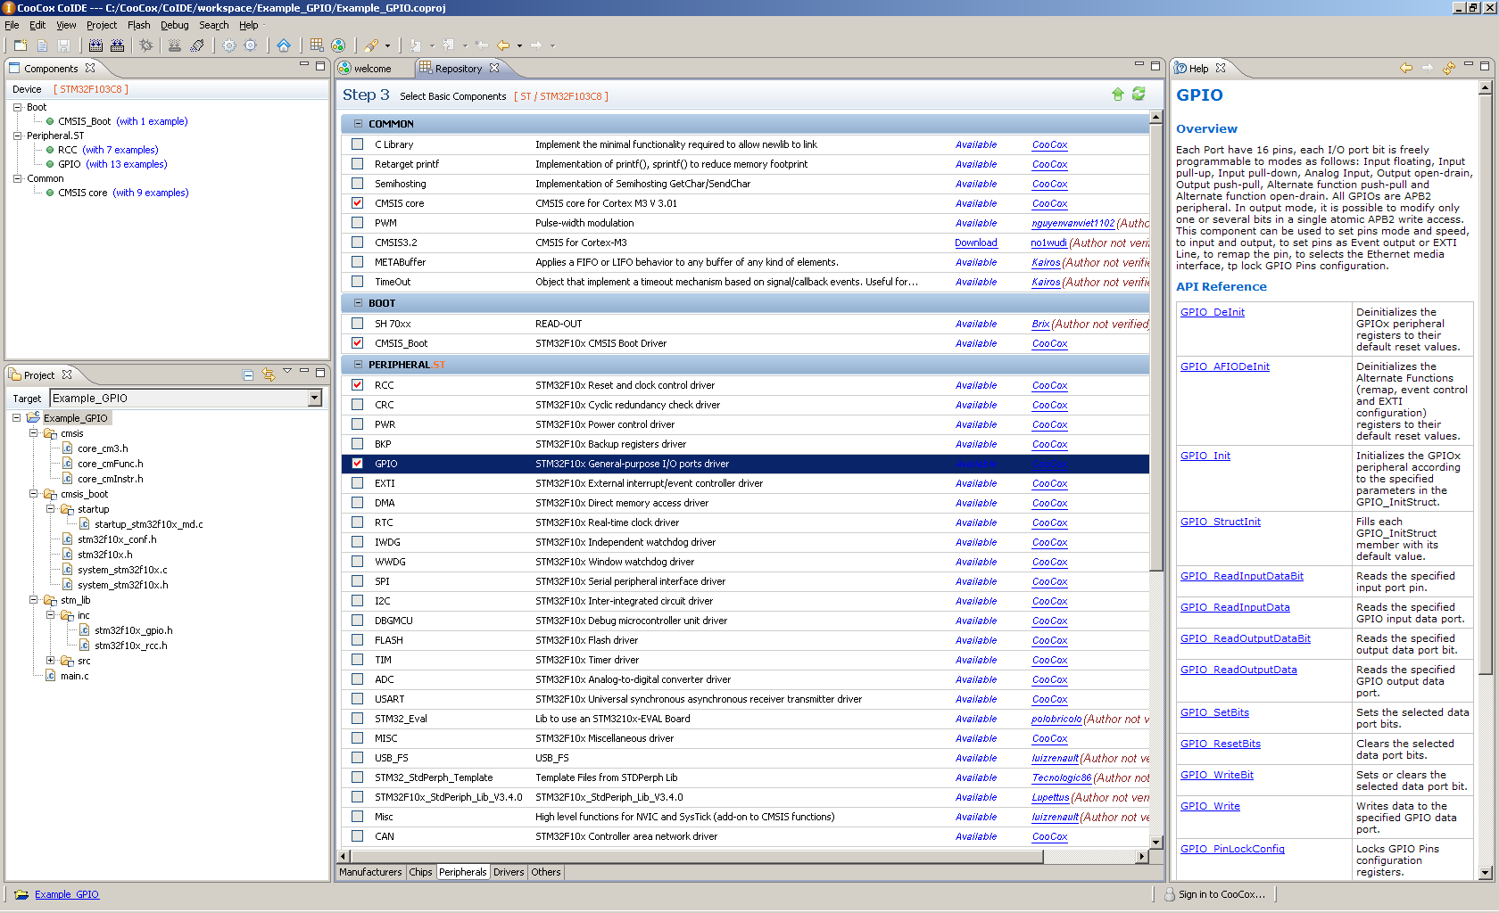Click the Start Debug bug icon
The width and height of the screenshot is (1499, 913).
[x=145, y=45]
